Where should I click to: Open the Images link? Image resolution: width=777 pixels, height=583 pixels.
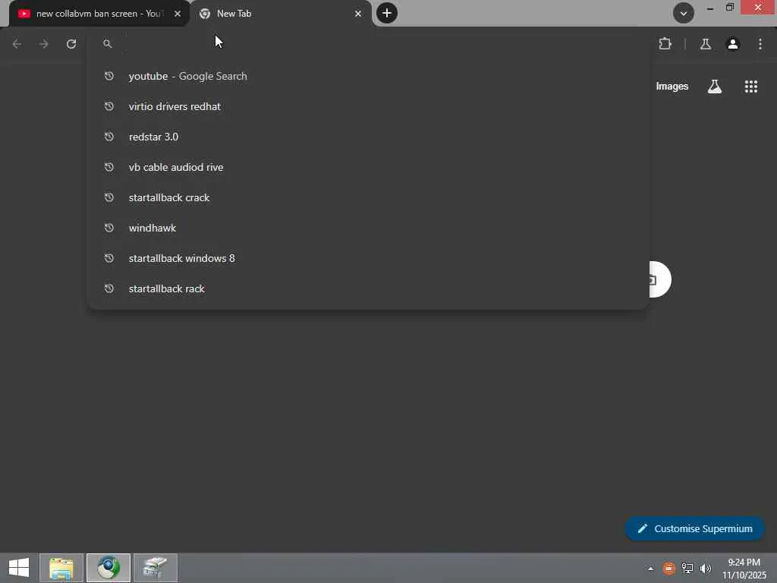coord(672,87)
